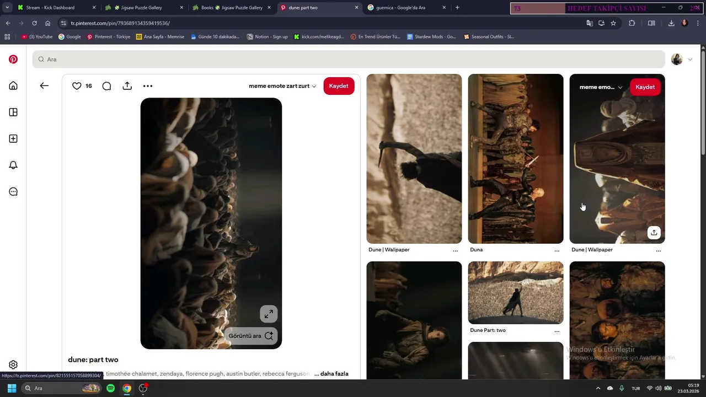Open Stardew Mods bookmark

[x=431, y=37]
